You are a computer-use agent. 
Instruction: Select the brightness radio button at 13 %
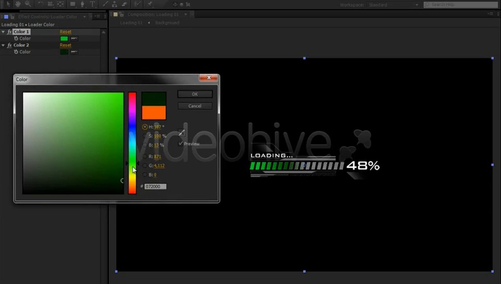click(x=145, y=145)
